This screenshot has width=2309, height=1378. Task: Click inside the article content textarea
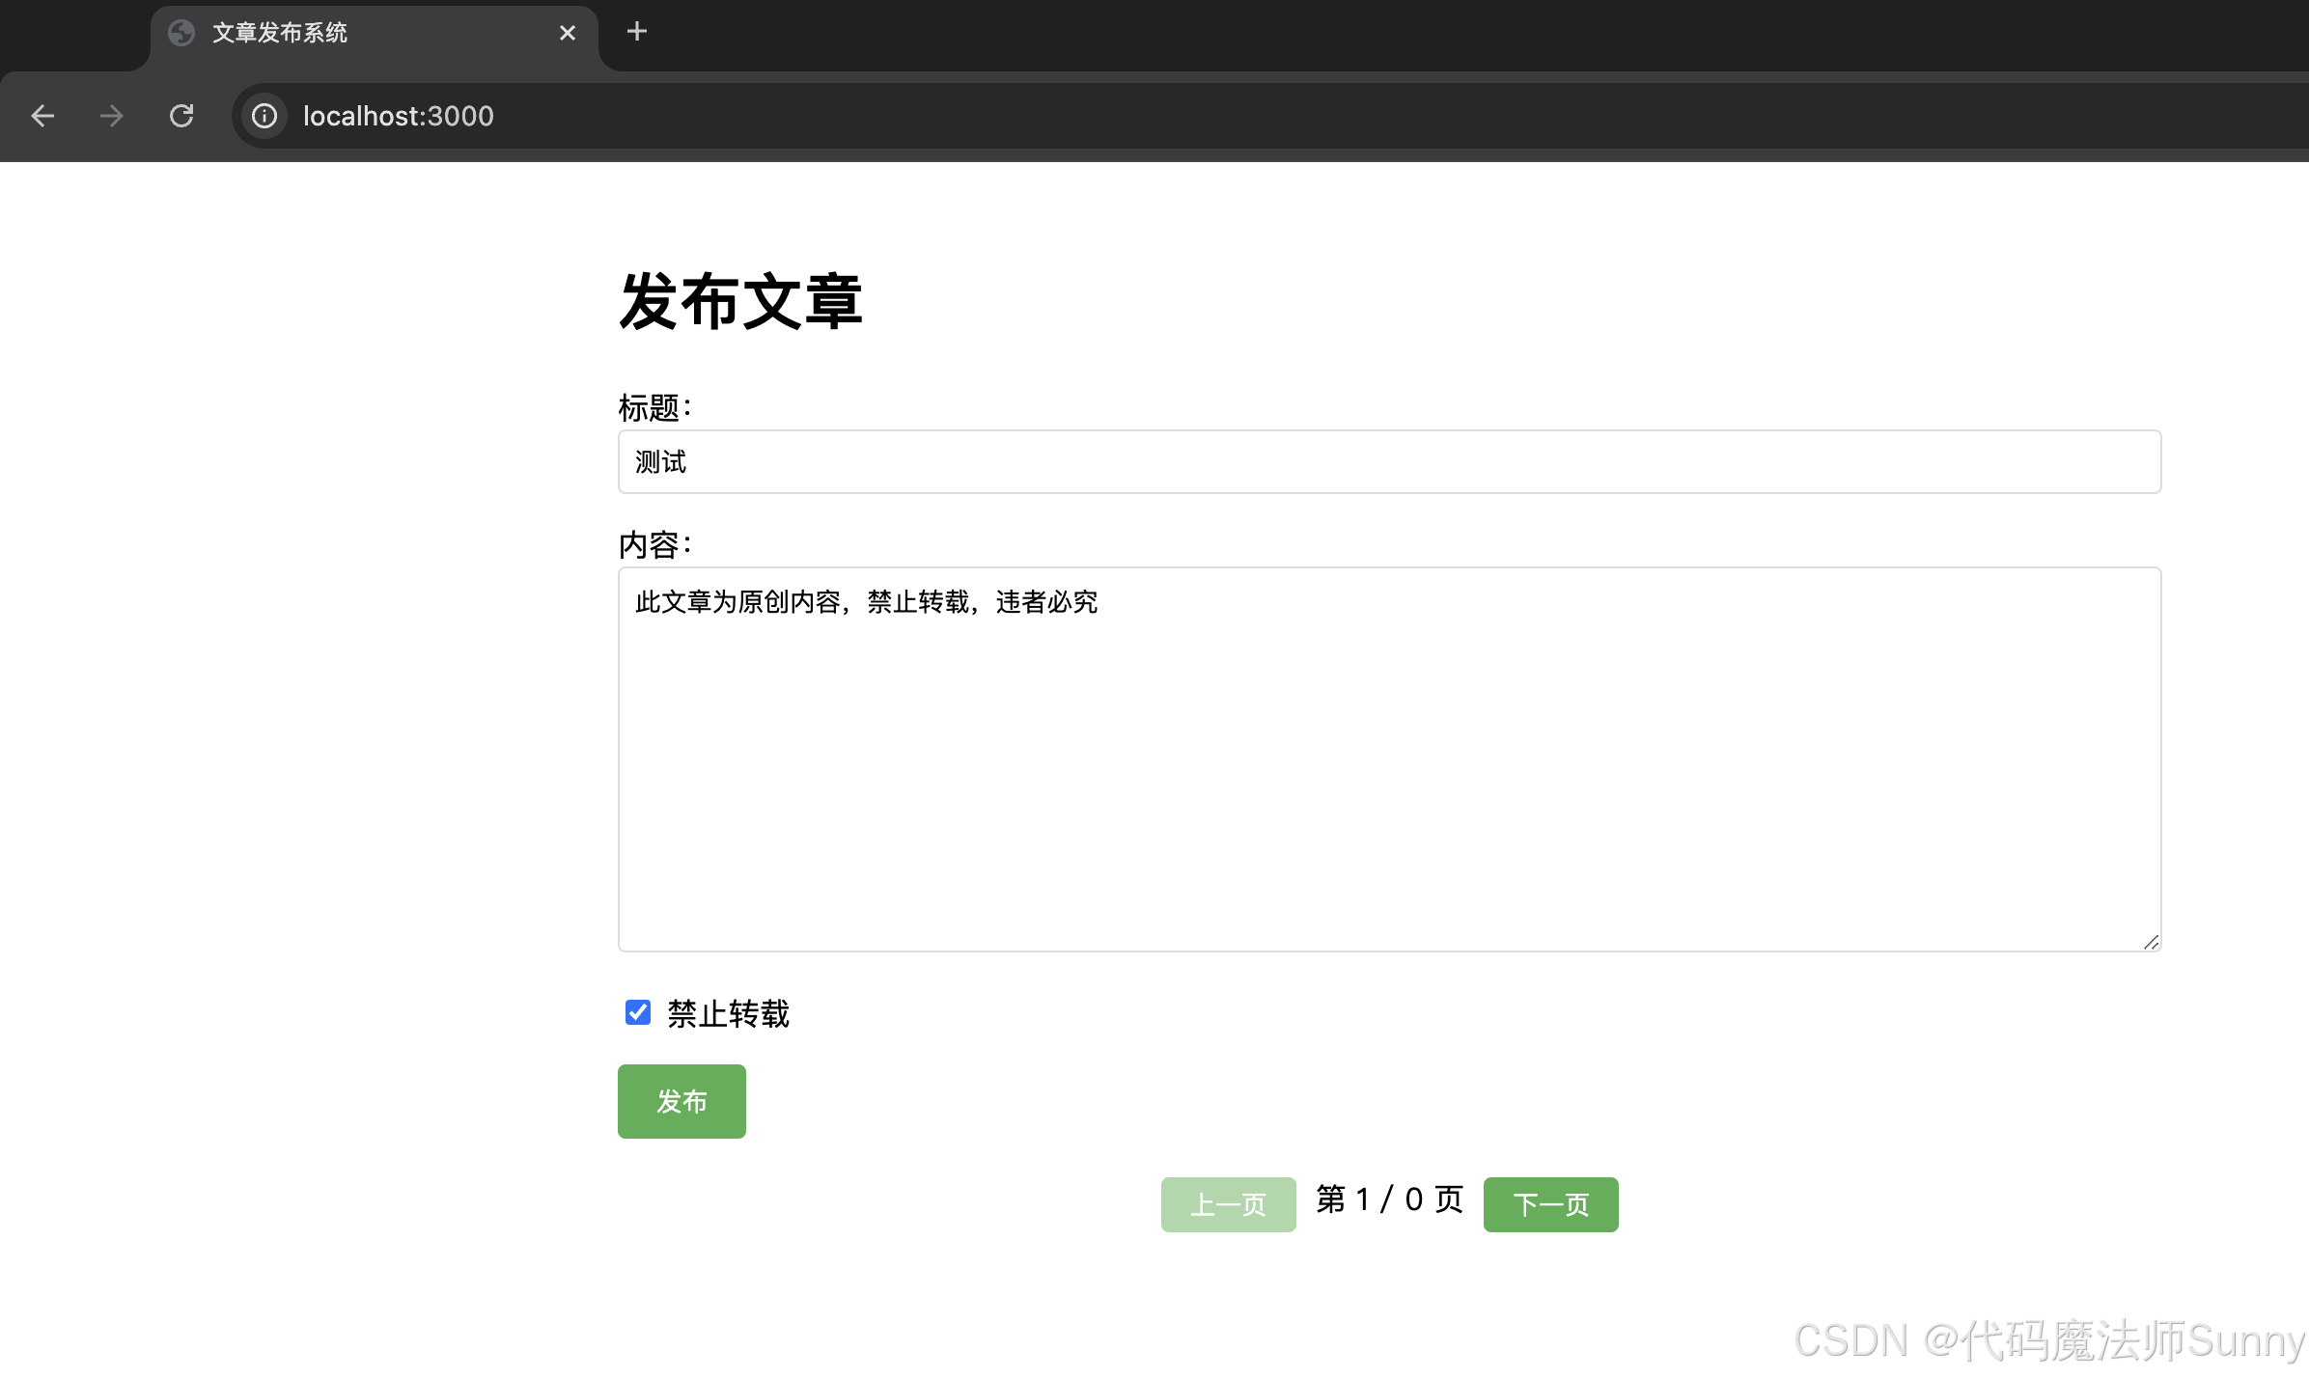click(x=1388, y=758)
